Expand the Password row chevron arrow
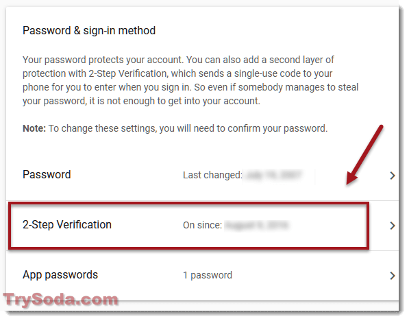 [392, 176]
